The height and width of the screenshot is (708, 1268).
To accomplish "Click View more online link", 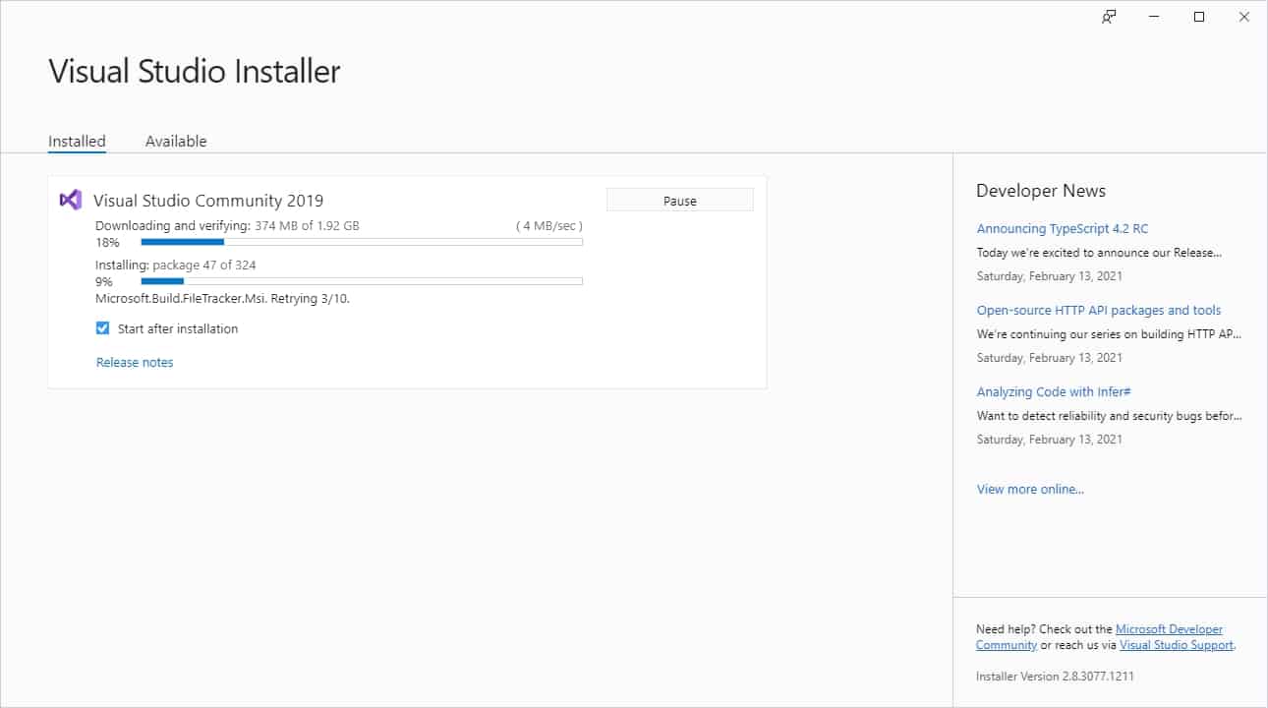I will [1030, 489].
